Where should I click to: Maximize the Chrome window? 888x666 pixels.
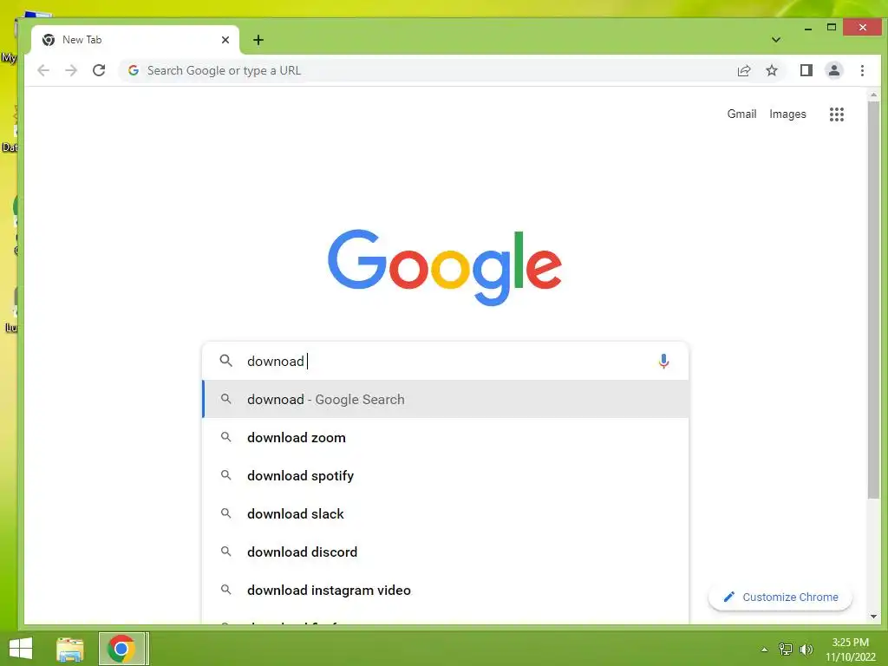832,27
